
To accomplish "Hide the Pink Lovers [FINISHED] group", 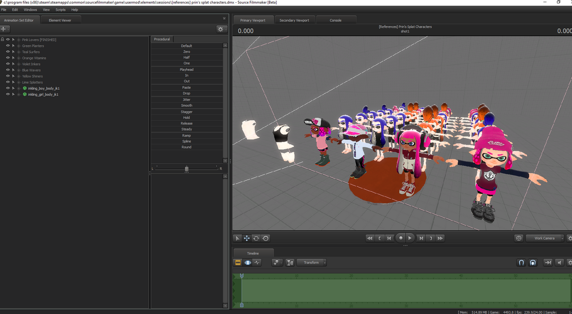I will (x=8, y=39).
